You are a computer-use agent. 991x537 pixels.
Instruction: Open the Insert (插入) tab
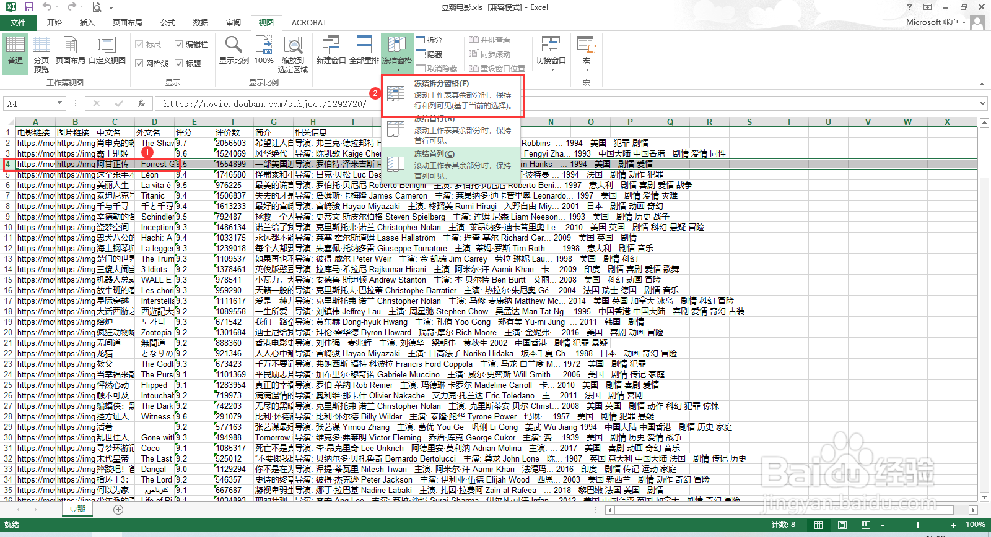pyautogui.click(x=87, y=22)
